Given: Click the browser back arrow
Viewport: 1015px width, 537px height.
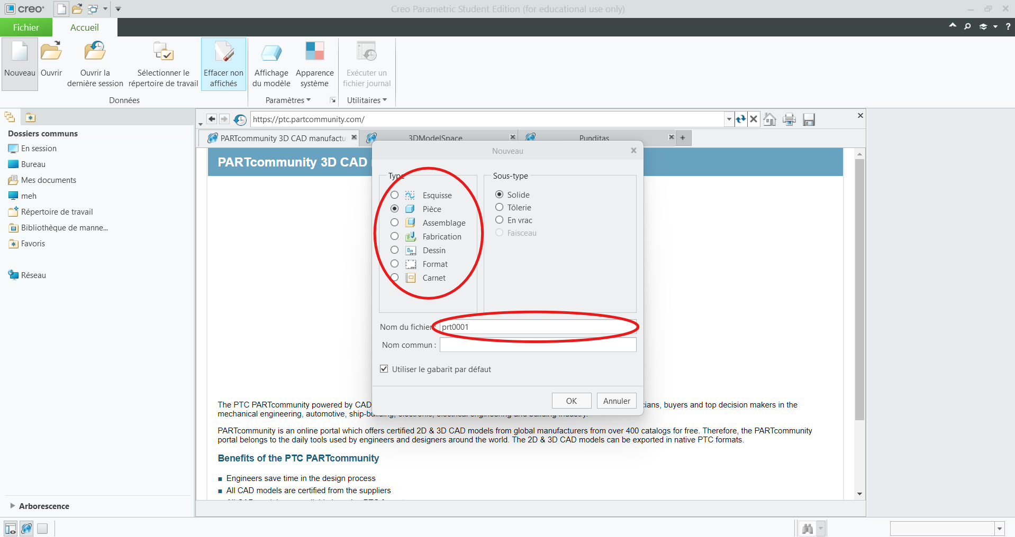Looking at the screenshot, I should pos(212,119).
